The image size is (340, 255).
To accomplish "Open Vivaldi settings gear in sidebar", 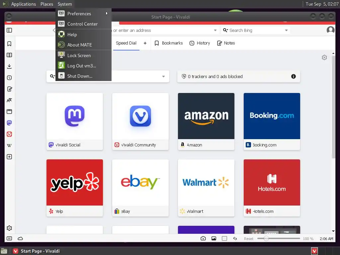I will 9,228.
